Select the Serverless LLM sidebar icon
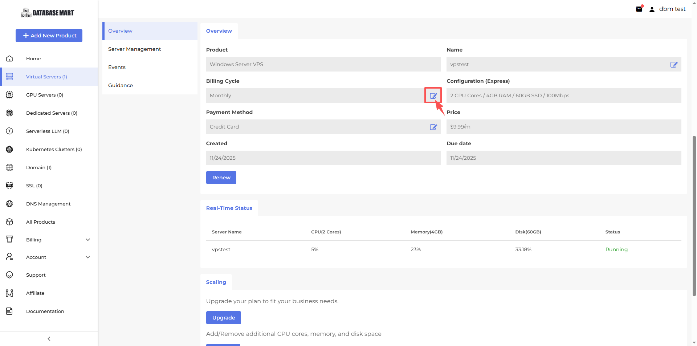 click(x=10, y=131)
